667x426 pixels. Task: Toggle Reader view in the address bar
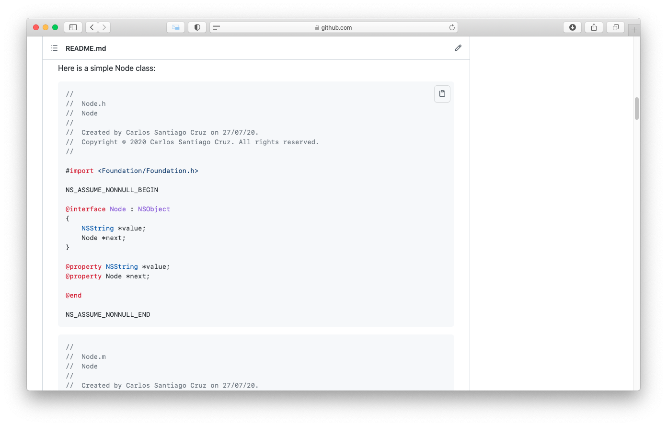(x=217, y=27)
